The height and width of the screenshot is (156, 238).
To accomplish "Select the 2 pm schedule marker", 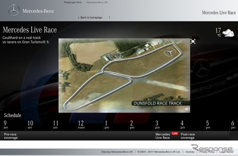I will tap(132, 125).
